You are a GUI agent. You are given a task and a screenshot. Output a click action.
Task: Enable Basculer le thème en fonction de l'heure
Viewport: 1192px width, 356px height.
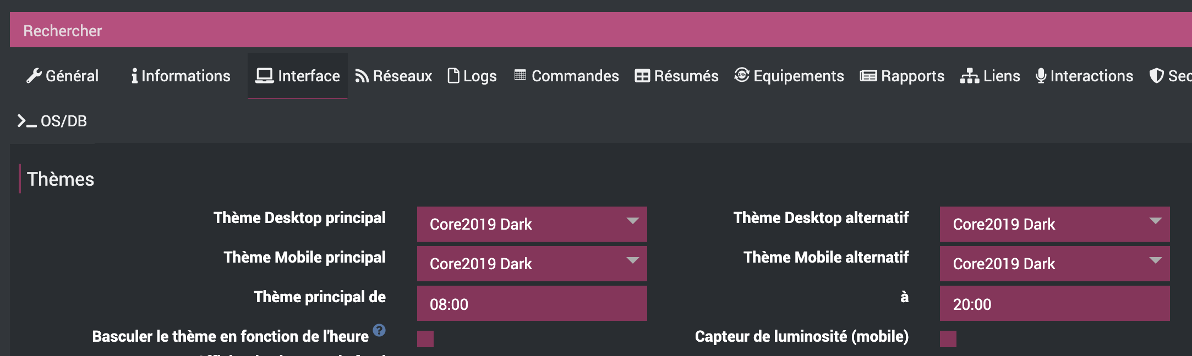425,339
